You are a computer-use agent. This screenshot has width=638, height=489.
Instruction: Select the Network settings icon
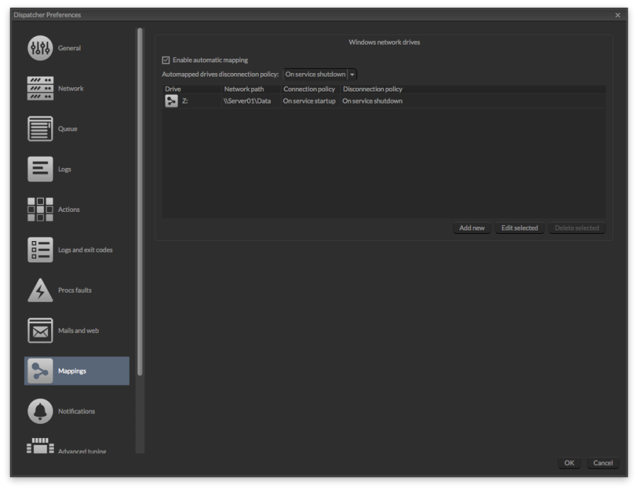click(x=40, y=88)
